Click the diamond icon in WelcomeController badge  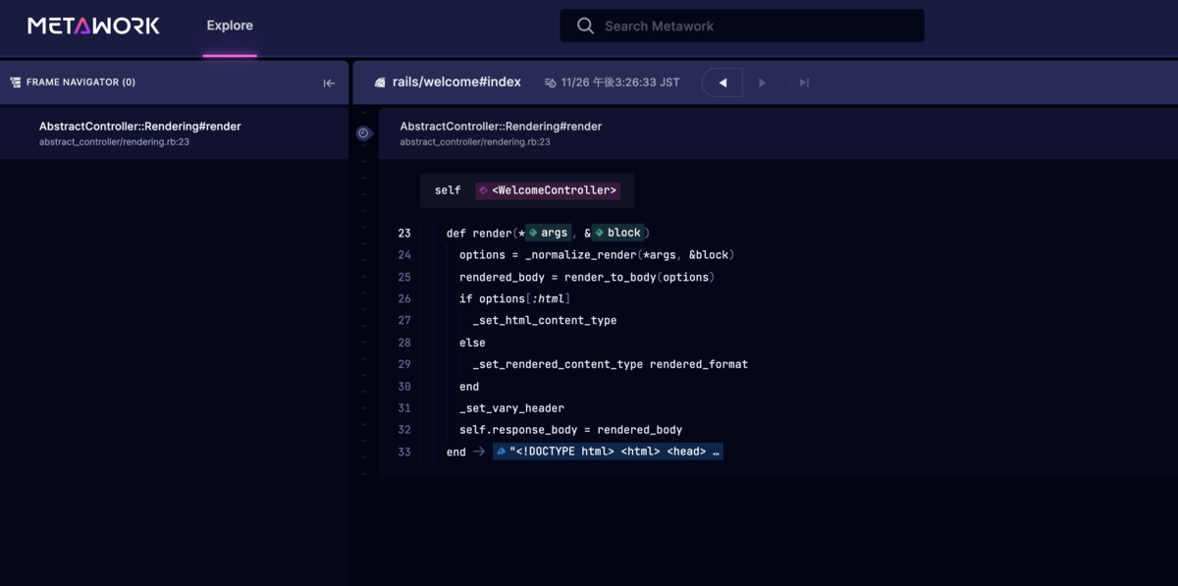coord(484,190)
